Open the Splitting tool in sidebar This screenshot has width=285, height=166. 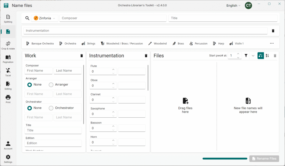tap(8, 19)
